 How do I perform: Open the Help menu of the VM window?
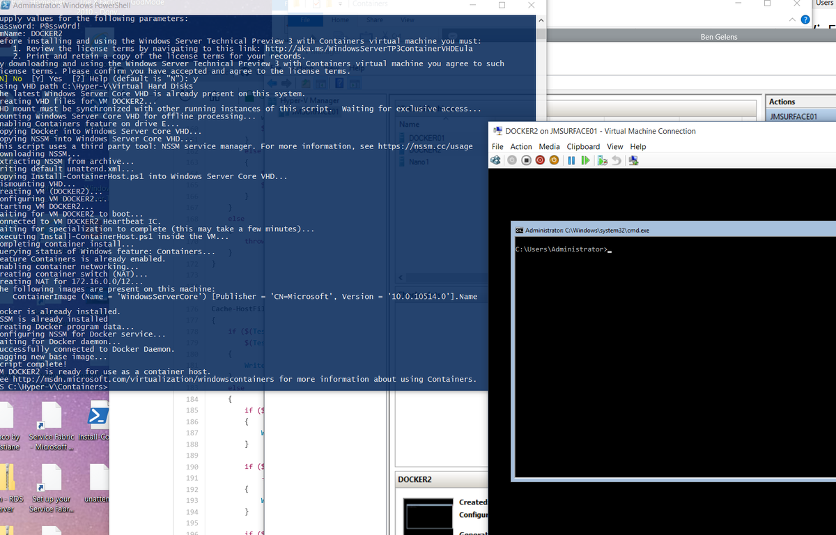[638, 146]
